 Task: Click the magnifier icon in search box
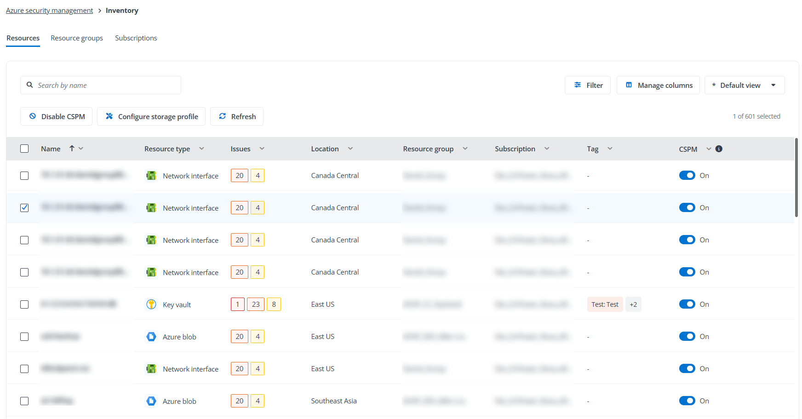(30, 85)
